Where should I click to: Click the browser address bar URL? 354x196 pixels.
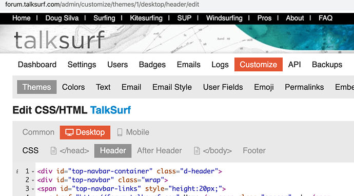click(102, 4)
